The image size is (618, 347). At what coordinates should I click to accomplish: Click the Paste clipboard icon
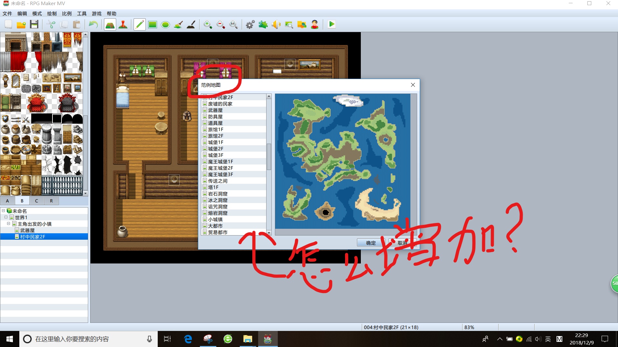[x=77, y=24]
